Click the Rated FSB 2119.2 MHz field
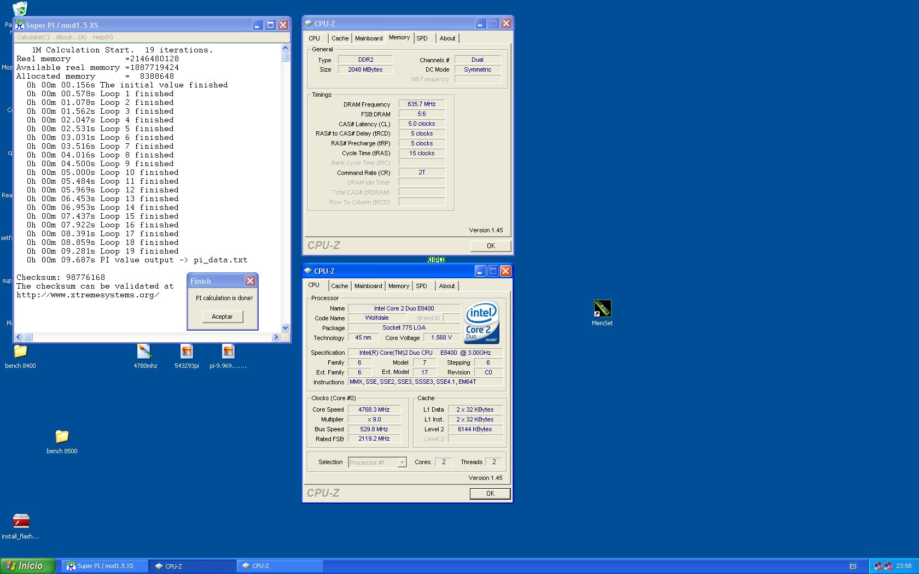This screenshot has height=574, width=919. [x=375, y=438]
